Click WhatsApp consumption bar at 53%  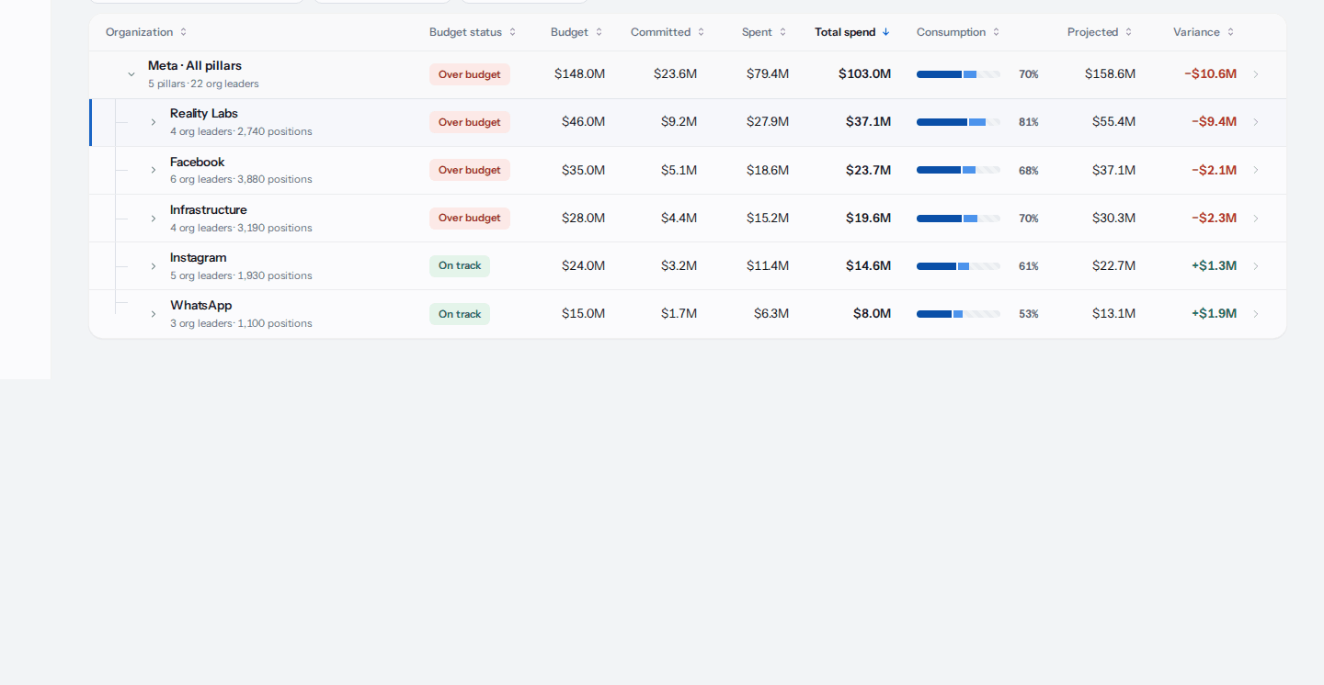point(958,314)
